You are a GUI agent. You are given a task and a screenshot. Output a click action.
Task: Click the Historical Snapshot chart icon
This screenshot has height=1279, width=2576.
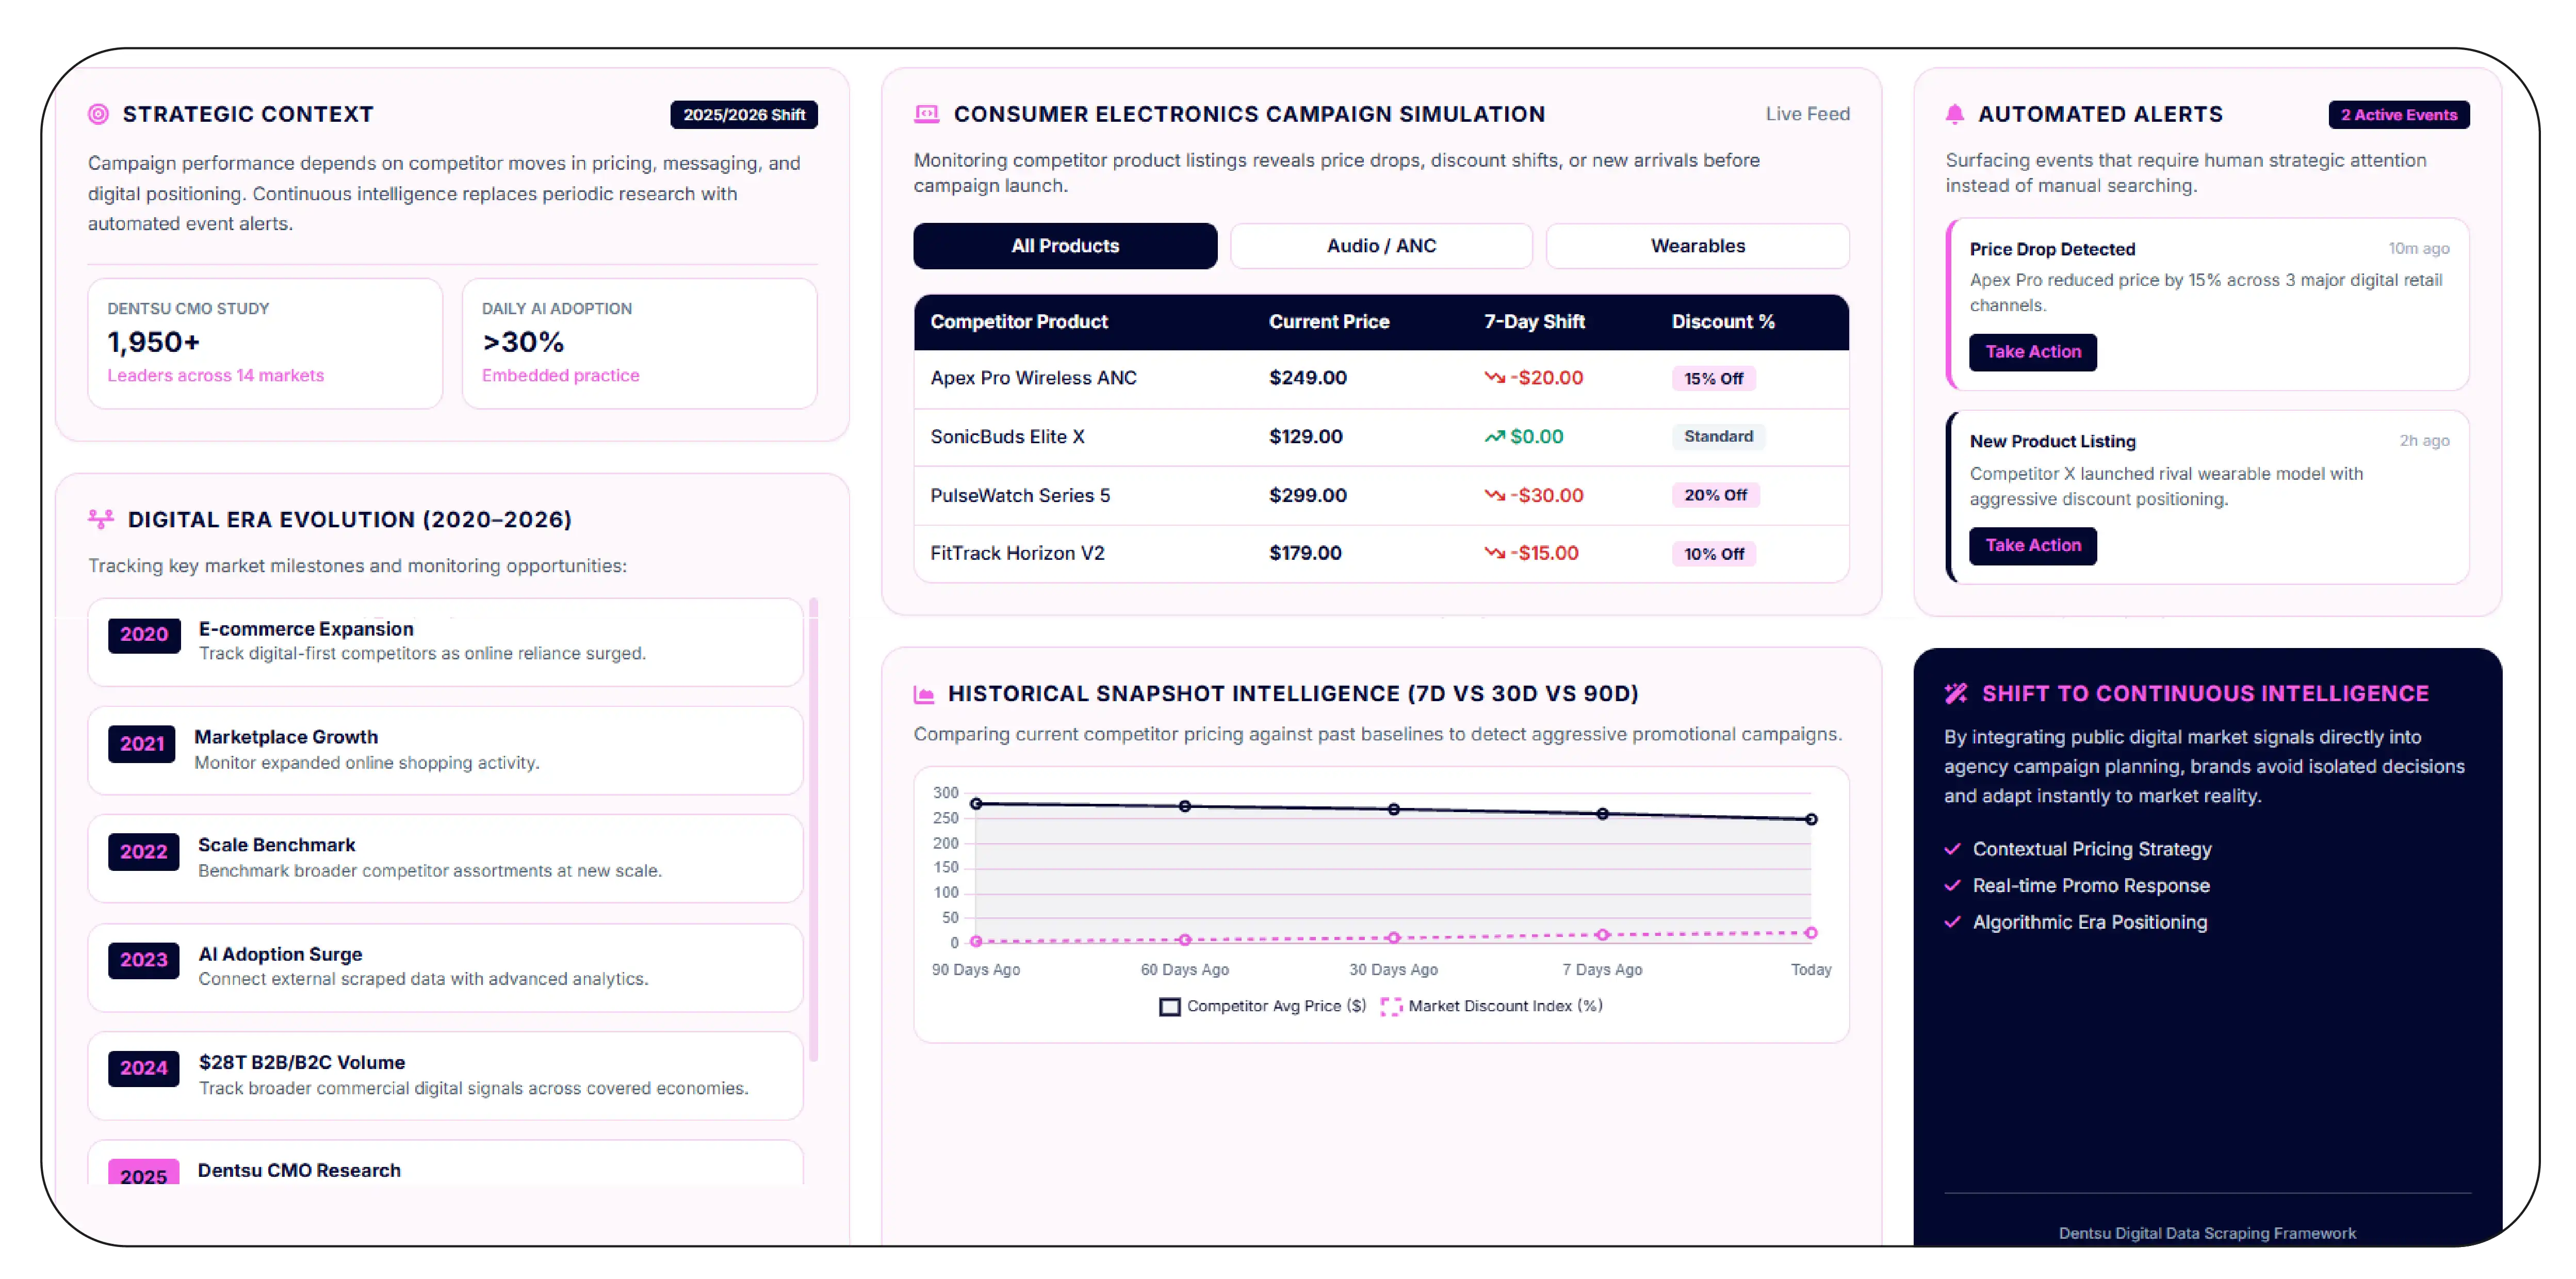[924, 694]
